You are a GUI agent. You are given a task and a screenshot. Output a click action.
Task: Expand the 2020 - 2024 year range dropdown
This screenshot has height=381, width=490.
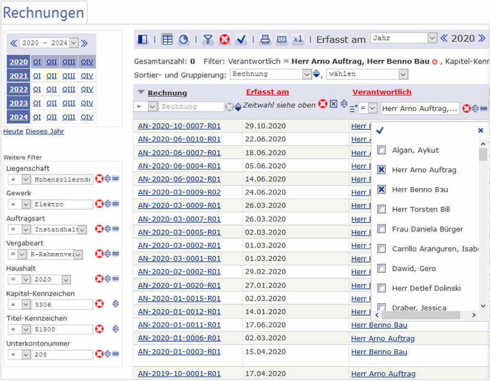coord(73,43)
